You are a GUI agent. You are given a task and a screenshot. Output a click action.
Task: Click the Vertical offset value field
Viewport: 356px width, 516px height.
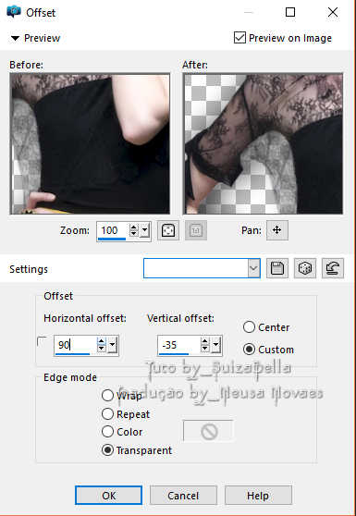[179, 345]
